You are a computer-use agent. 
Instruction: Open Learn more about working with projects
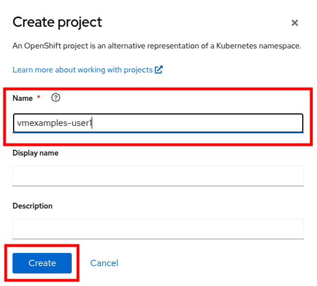83,70
